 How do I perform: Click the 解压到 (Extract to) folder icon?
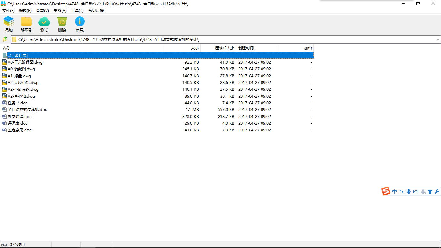click(26, 22)
